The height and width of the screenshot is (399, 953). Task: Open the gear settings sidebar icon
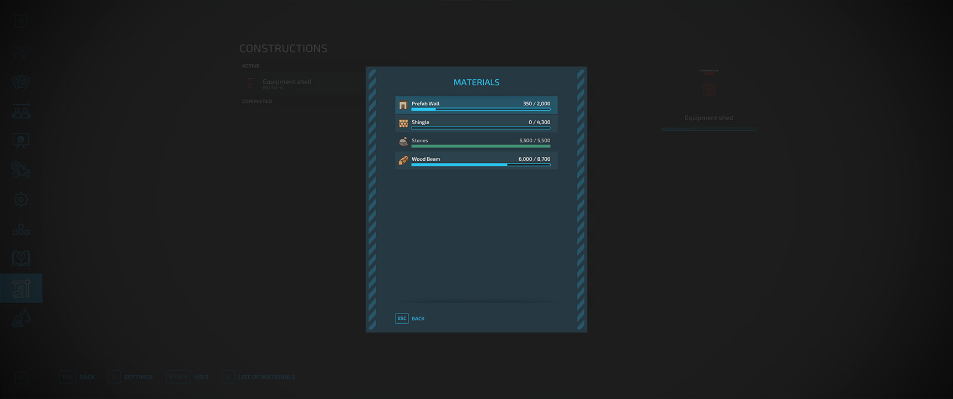21,199
